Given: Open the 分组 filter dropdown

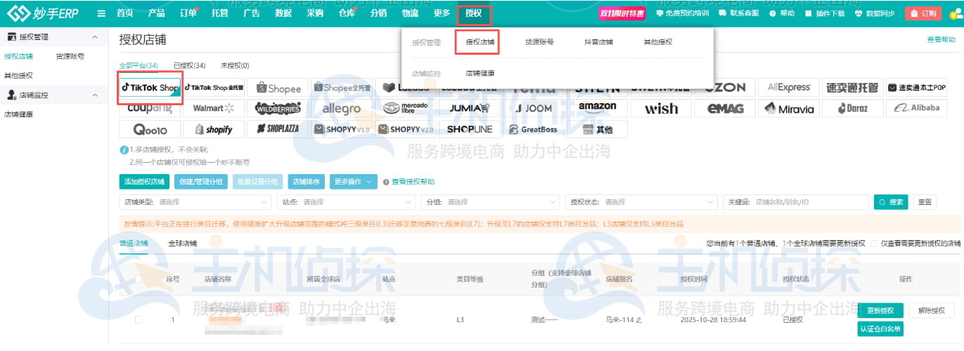Looking at the screenshot, I should point(491,202).
